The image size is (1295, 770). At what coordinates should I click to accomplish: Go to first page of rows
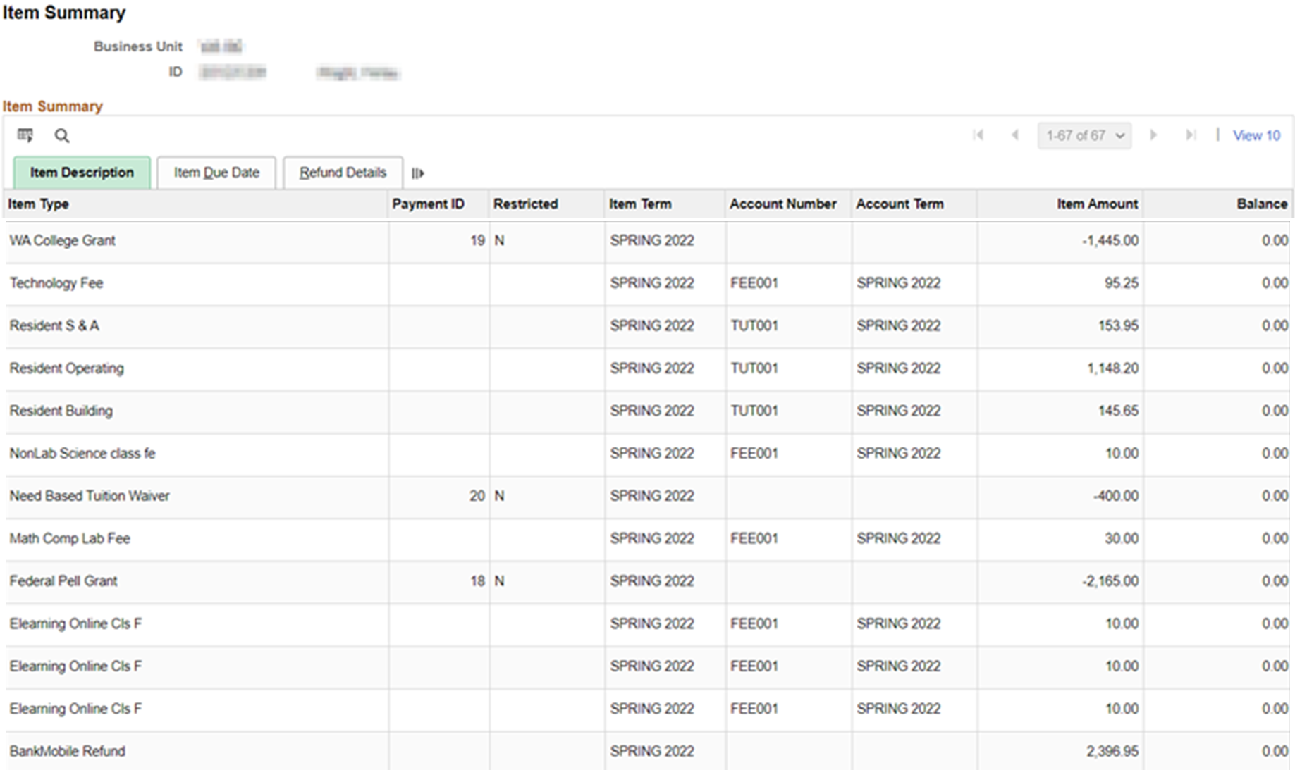[978, 135]
